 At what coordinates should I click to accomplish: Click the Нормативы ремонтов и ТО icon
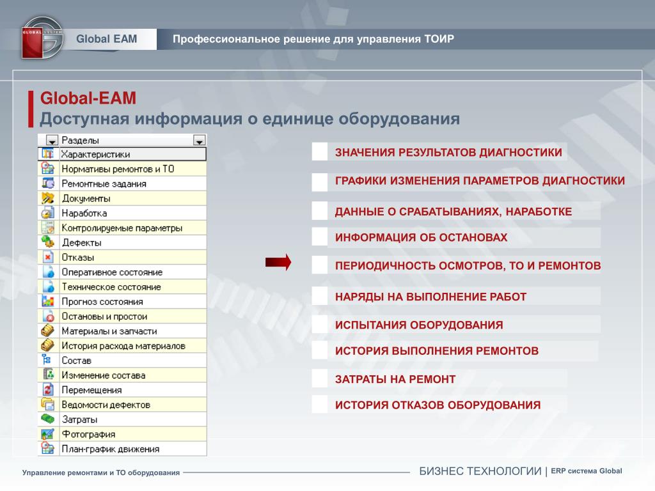click(48, 169)
